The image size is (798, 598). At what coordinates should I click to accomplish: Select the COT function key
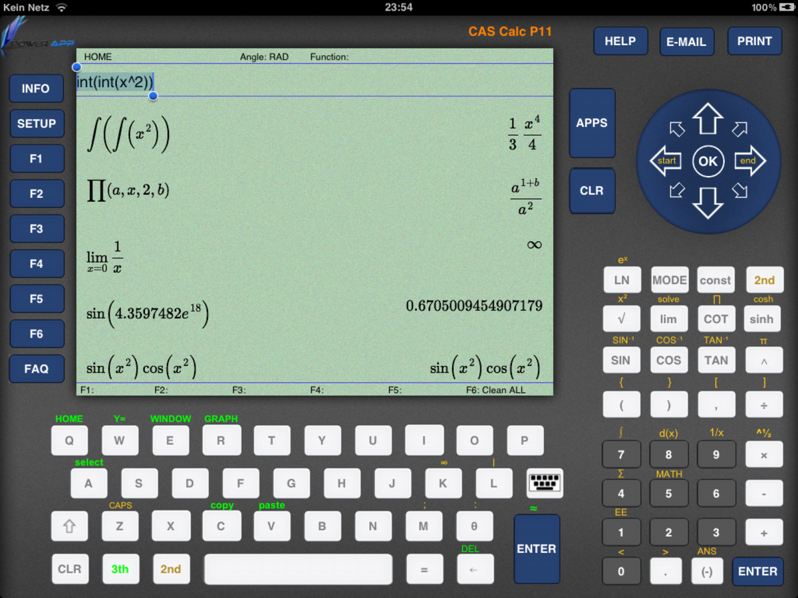[x=716, y=319]
